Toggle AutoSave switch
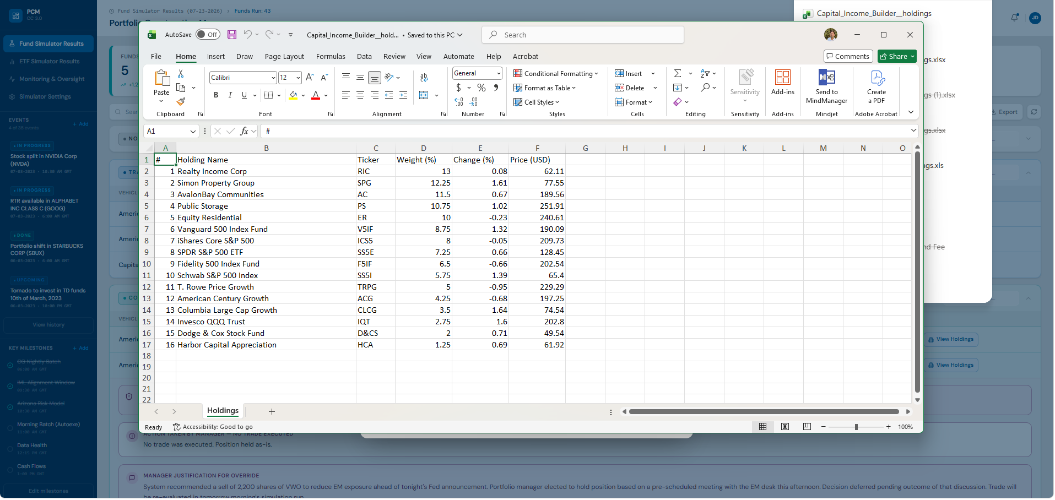The height and width of the screenshot is (500, 1055). (x=208, y=35)
